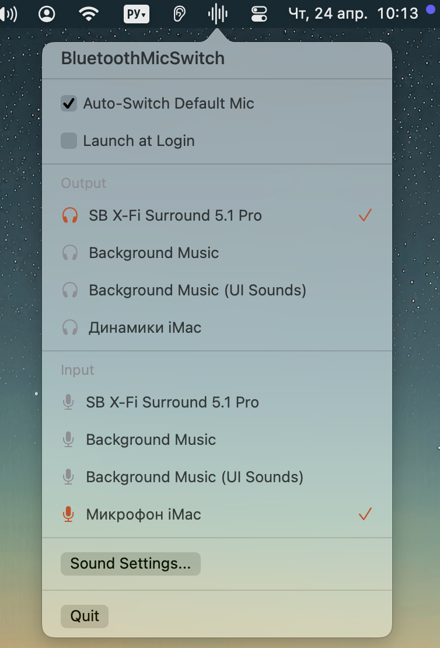440x648 pixels.
Task: Select Background Music as output device
Action: click(217, 253)
